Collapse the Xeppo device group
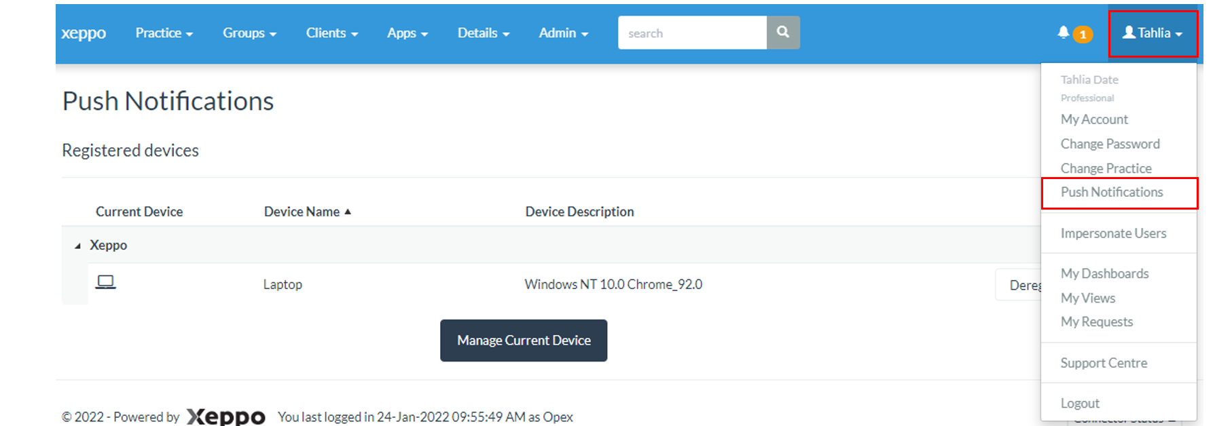The image size is (1215, 426). tap(77, 246)
